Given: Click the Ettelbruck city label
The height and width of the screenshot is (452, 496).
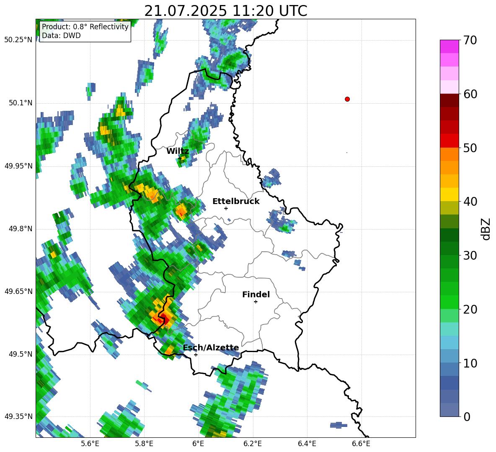Looking at the screenshot, I should point(236,202).
